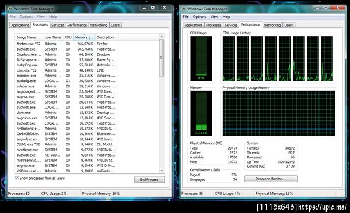This screenshot has height=213, width=350.
Task: Select VolPanlu.exe process row
Action: pos(66,171)
